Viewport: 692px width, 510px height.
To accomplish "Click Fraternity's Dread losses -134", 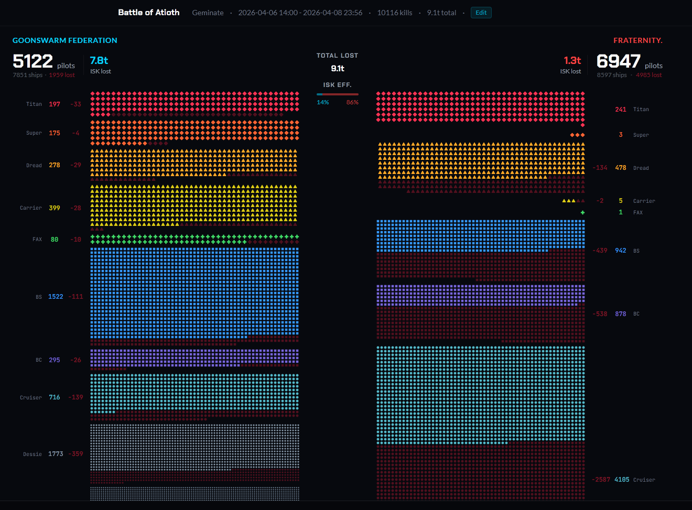I will (600, 168).
